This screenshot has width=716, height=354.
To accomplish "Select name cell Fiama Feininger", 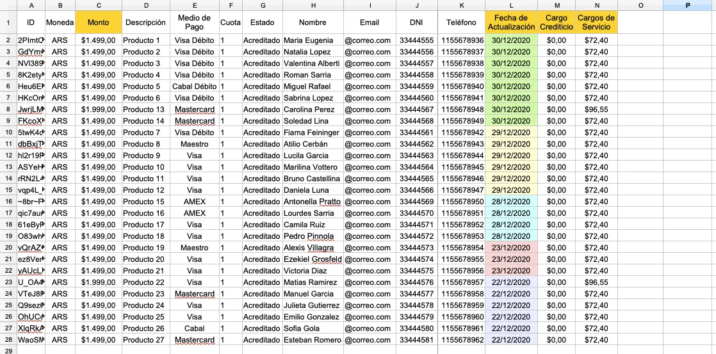I will [313, 133].
